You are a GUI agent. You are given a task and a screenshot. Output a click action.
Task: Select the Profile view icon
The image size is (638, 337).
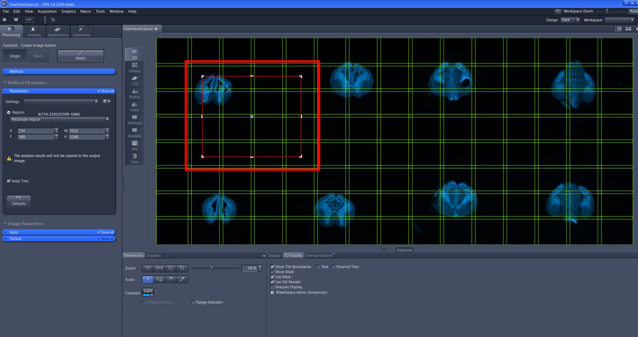(x=134, y=94)
